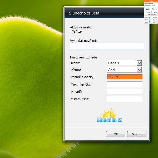Screen dimensions: 158x158
Task: Click the 10.04 rain cloud icon
Action: (x=150, y=22)
